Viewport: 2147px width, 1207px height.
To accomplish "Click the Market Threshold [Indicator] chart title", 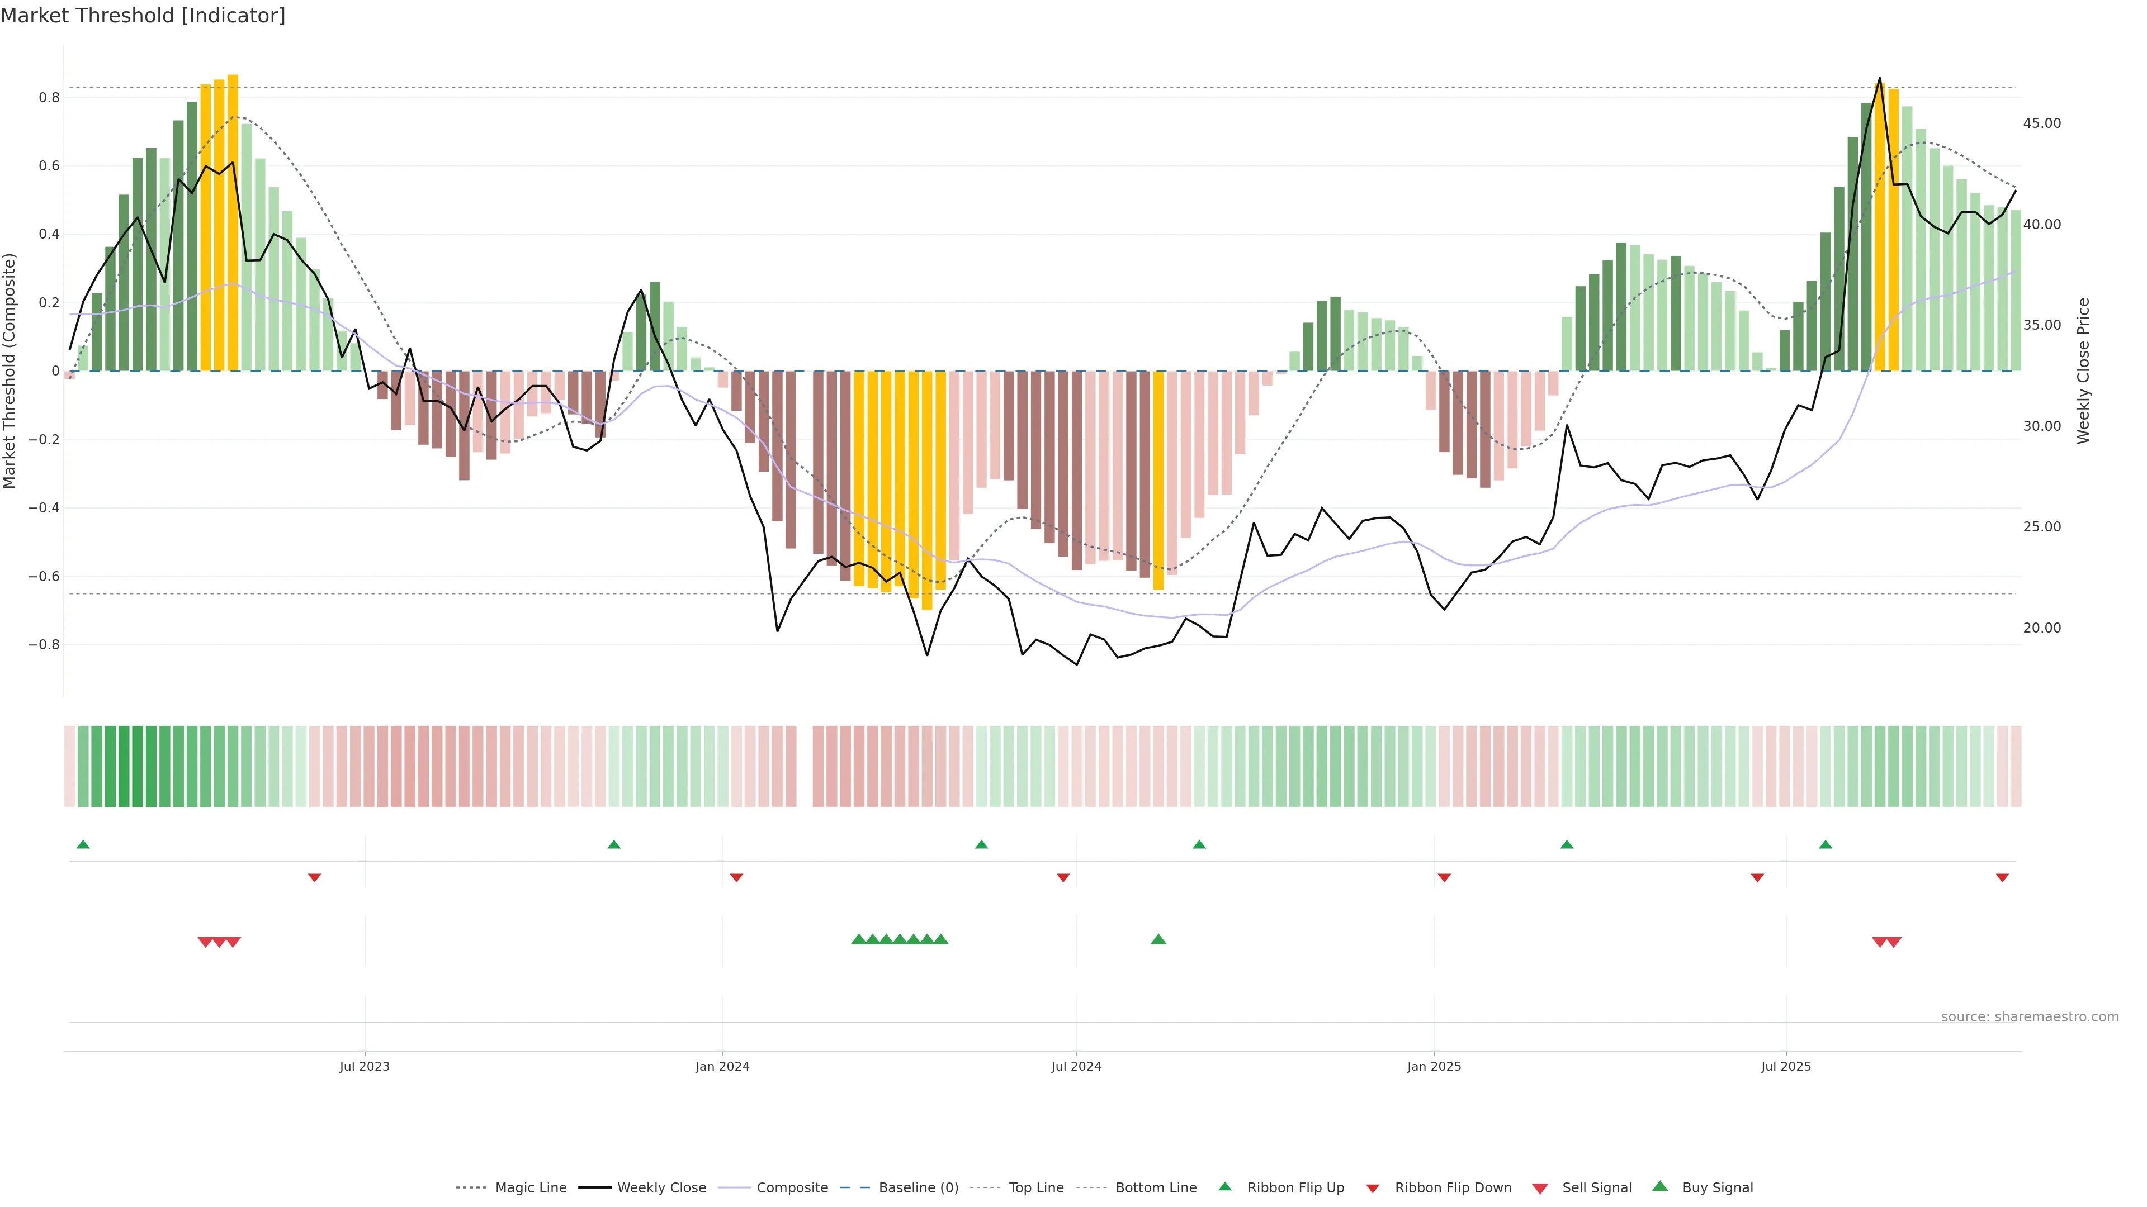I will point(143,16).
